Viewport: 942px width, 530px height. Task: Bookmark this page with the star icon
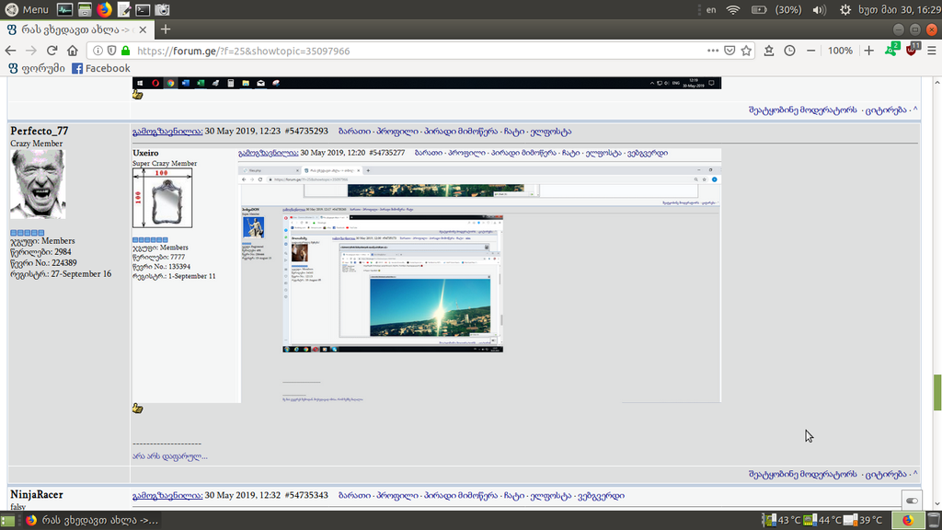click(x=746, y=51)
